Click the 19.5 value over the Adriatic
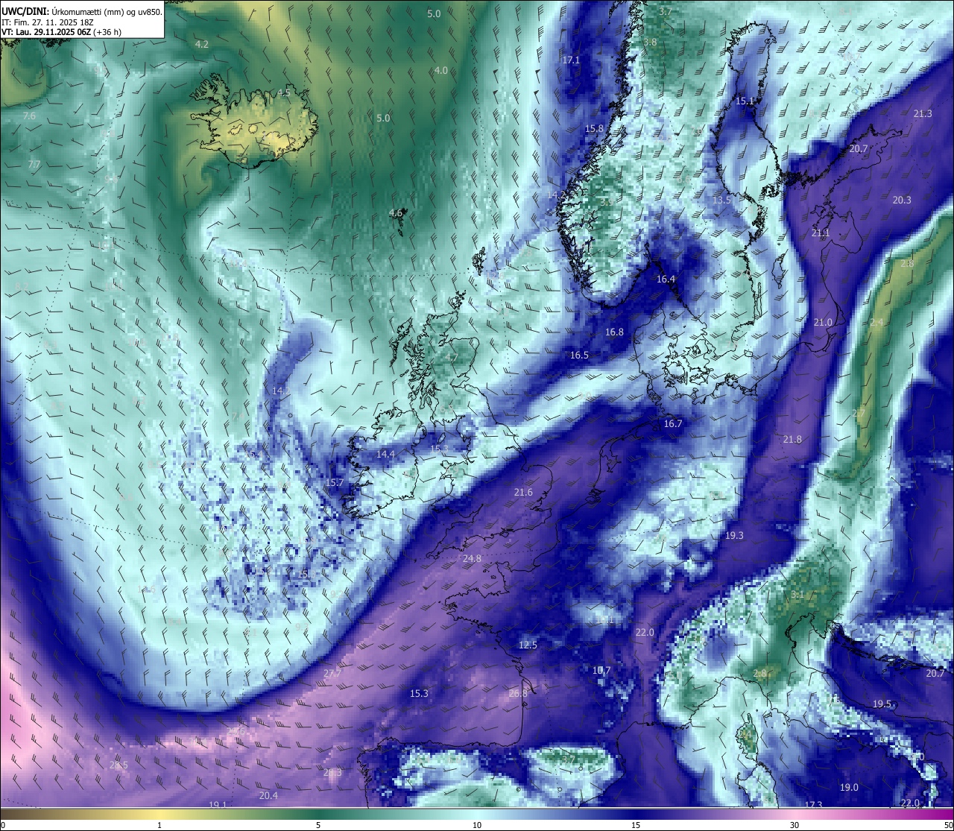The height and width of the screenshot is (831, 954). pos(882,704)
